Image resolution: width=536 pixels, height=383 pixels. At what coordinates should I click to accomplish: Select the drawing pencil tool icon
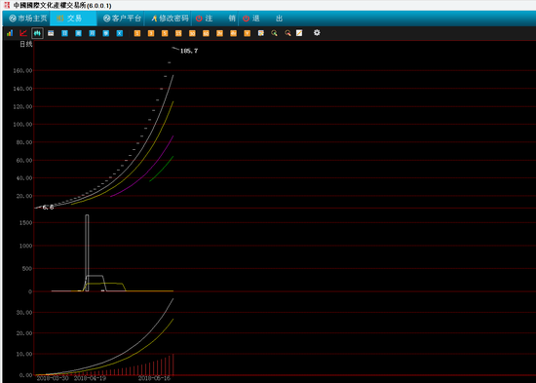click(299, 33)
